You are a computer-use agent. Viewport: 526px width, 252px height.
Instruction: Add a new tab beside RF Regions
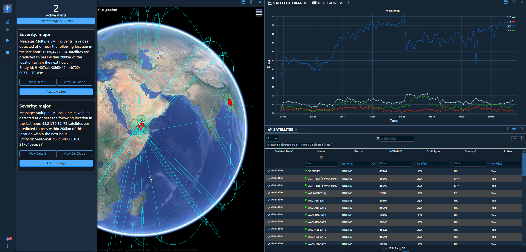point(348,3)
